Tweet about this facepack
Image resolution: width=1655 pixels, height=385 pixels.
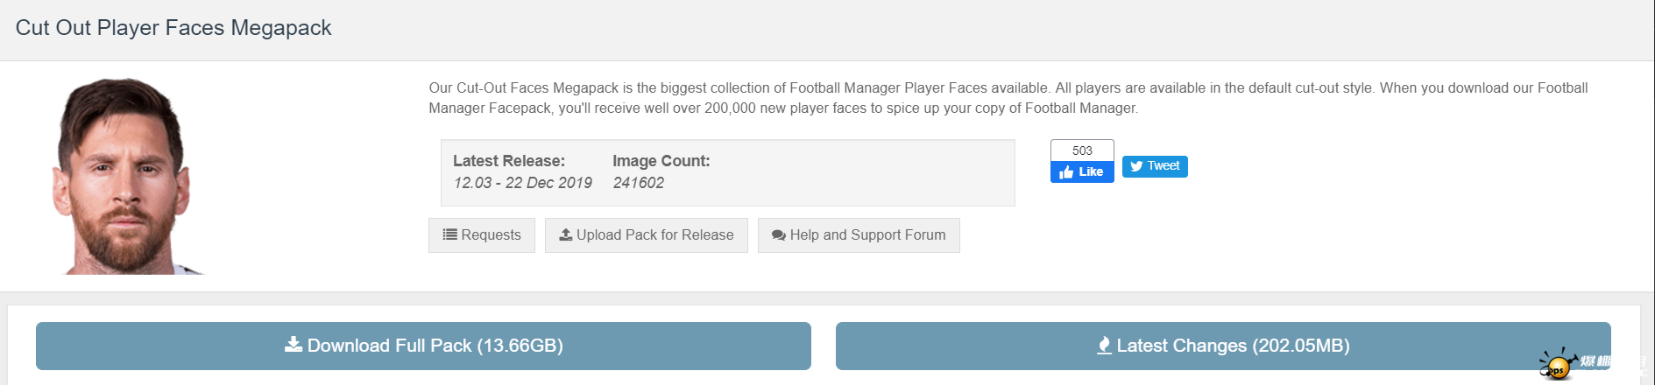[x=1155, y=166]
